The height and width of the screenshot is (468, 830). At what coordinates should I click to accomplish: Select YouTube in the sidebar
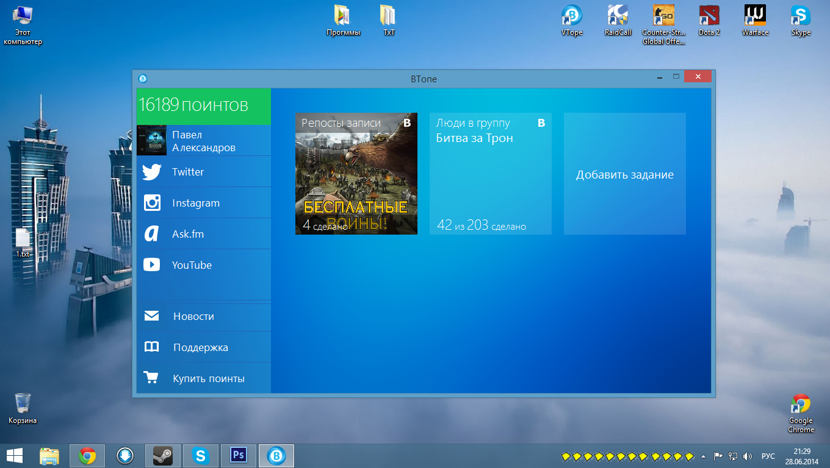192,265
